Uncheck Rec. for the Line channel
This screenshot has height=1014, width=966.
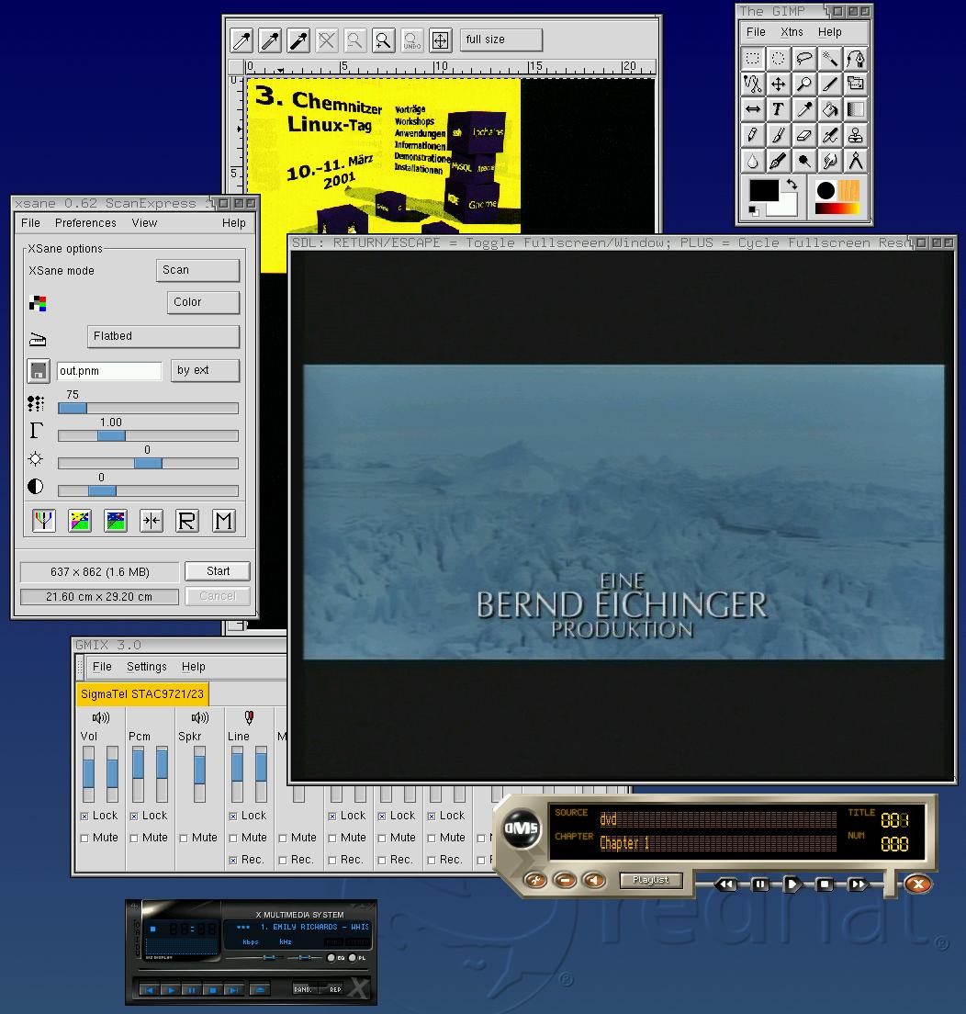click(x=233, y=860)
